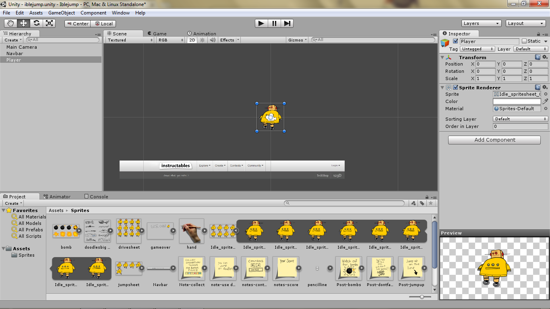The height and width of the screenshot is (309, 550).
Task: Open the Layers dropdown
Action: (482, 23)
